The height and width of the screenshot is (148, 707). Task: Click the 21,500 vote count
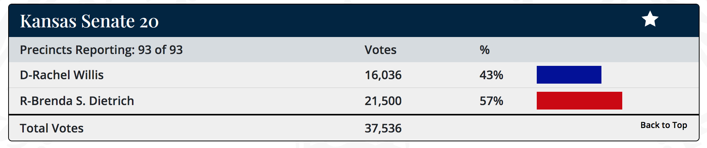click(383, 101)
